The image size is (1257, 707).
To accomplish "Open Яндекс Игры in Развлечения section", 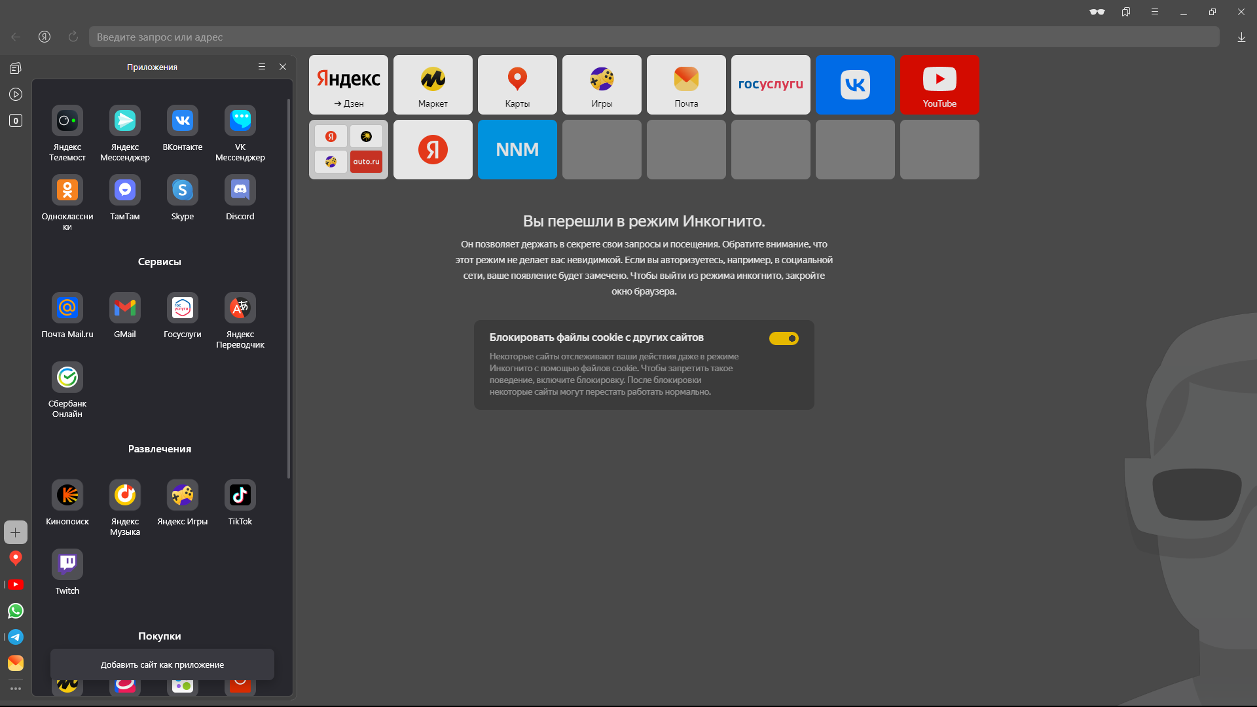I will [183, 503].
